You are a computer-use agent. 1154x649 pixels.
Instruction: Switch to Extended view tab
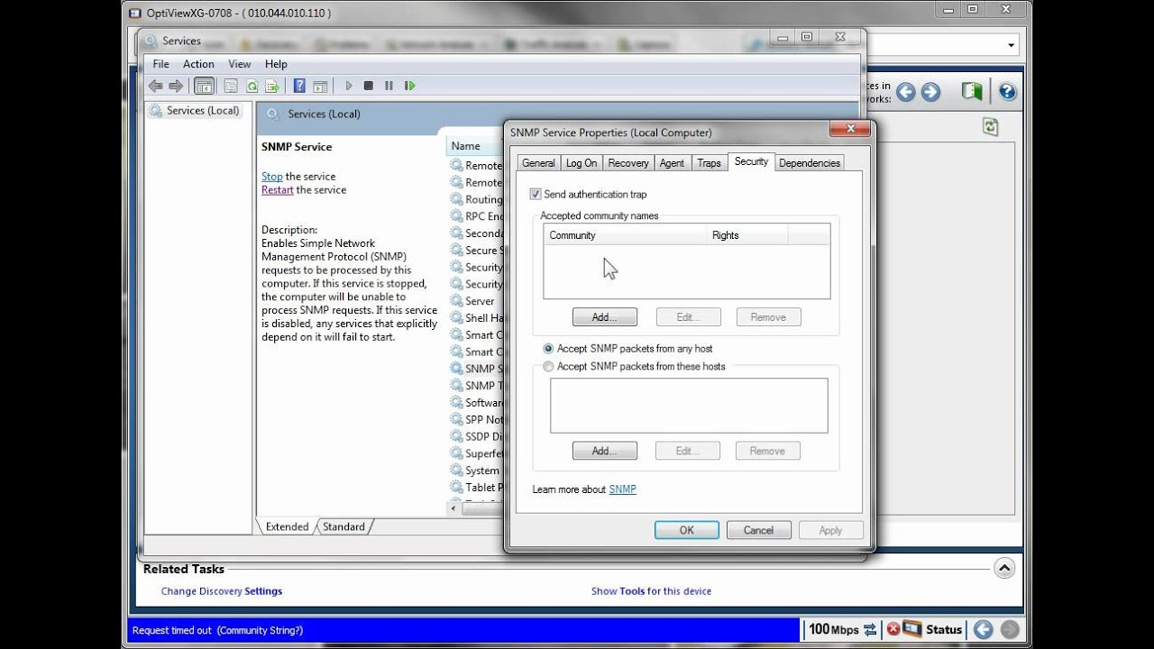[287, 526]
